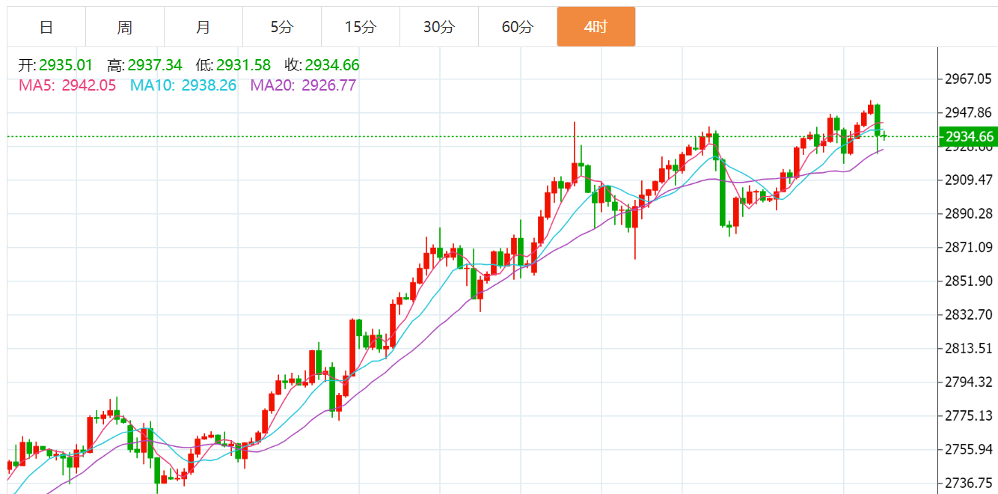Click the 低 low price 2931.58
This screenshot has height=494, width=998.
243,65
